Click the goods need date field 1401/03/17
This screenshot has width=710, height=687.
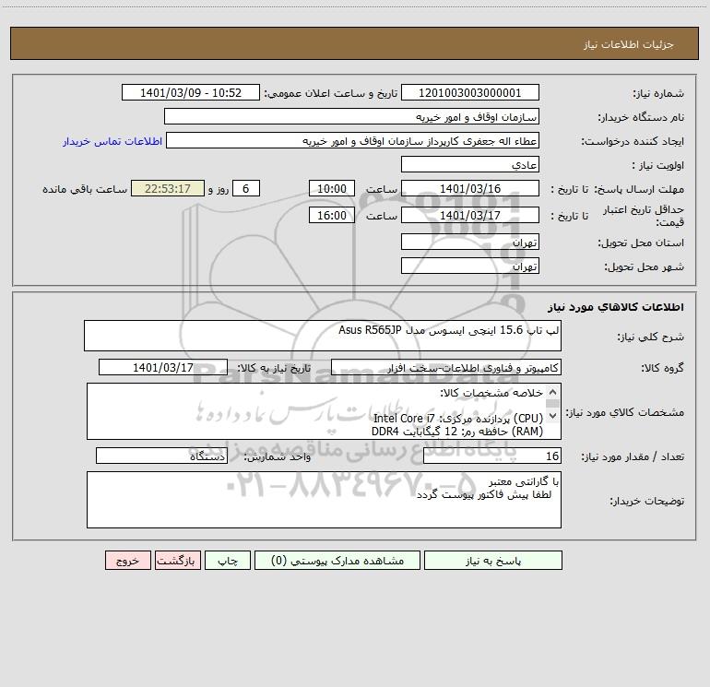click(163, 367)
